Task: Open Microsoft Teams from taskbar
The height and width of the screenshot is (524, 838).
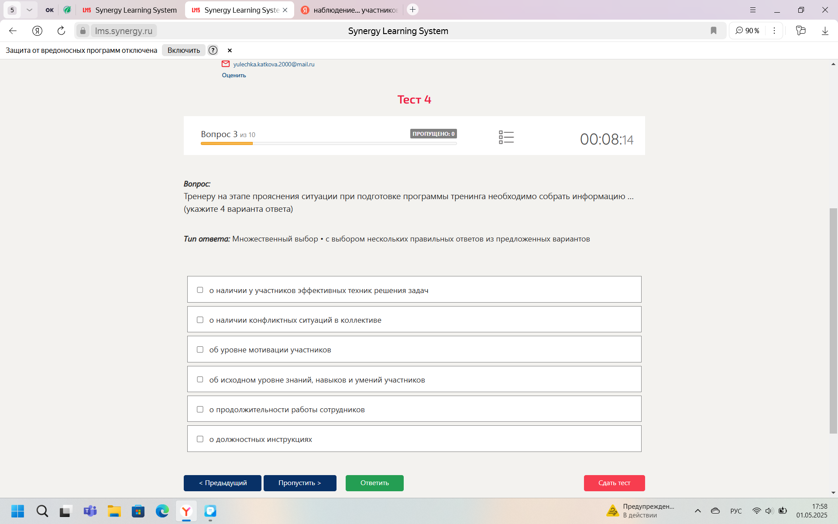Action: coord(90,511)
